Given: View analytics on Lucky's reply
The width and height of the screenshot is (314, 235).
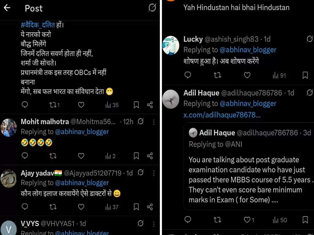Looking at the screenshot, I should 279,75.
